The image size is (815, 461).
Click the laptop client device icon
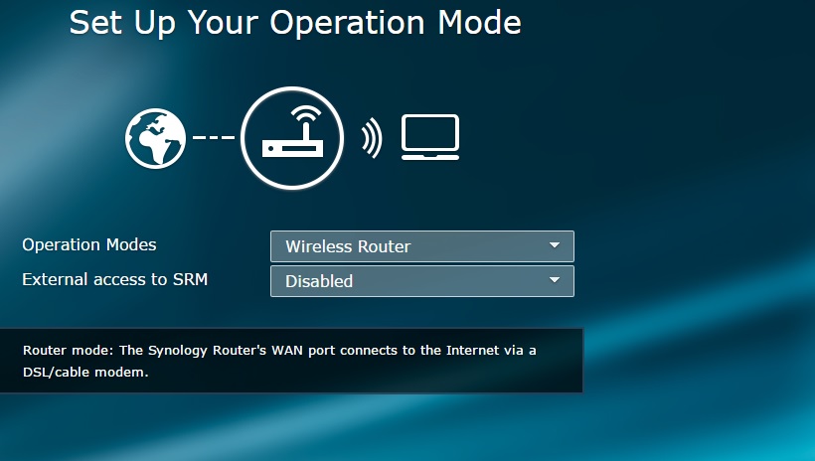[430, 137]
